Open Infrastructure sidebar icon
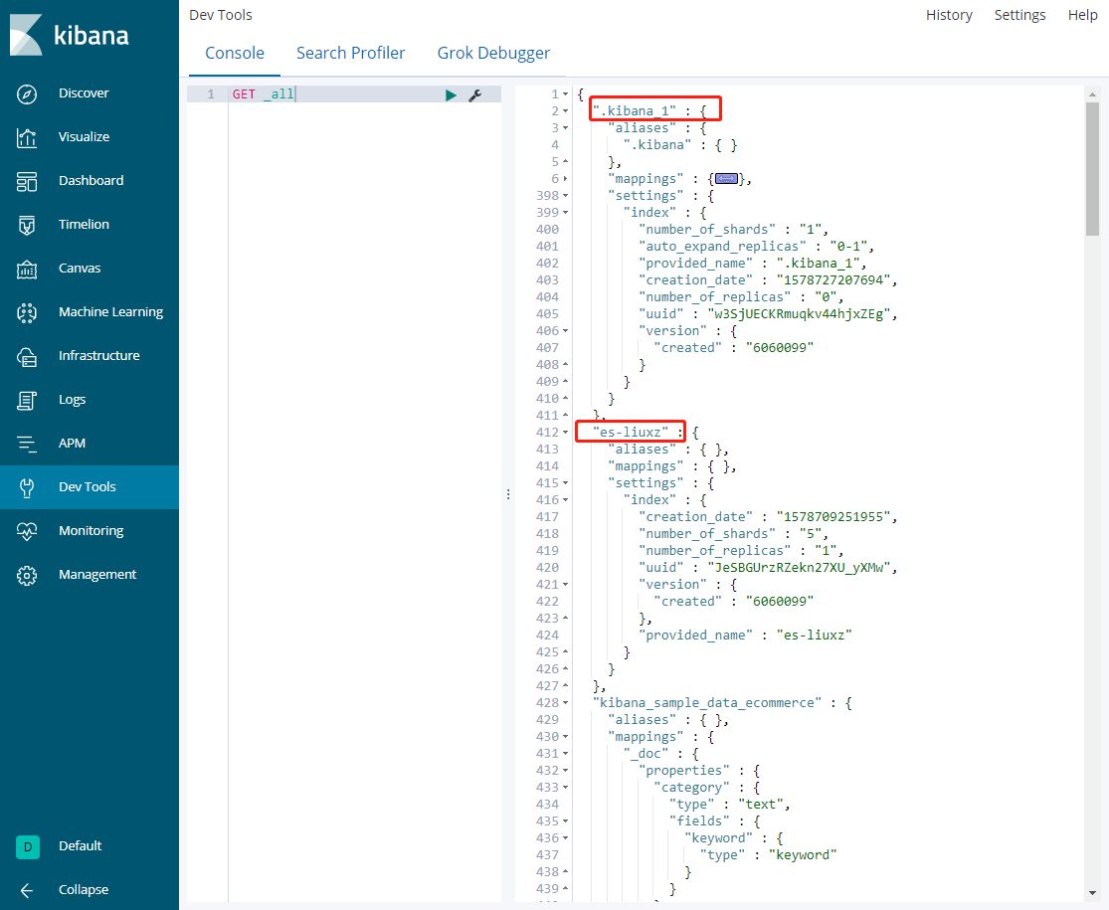This screenshot has width=1109, height=910. tap(27, 356)
